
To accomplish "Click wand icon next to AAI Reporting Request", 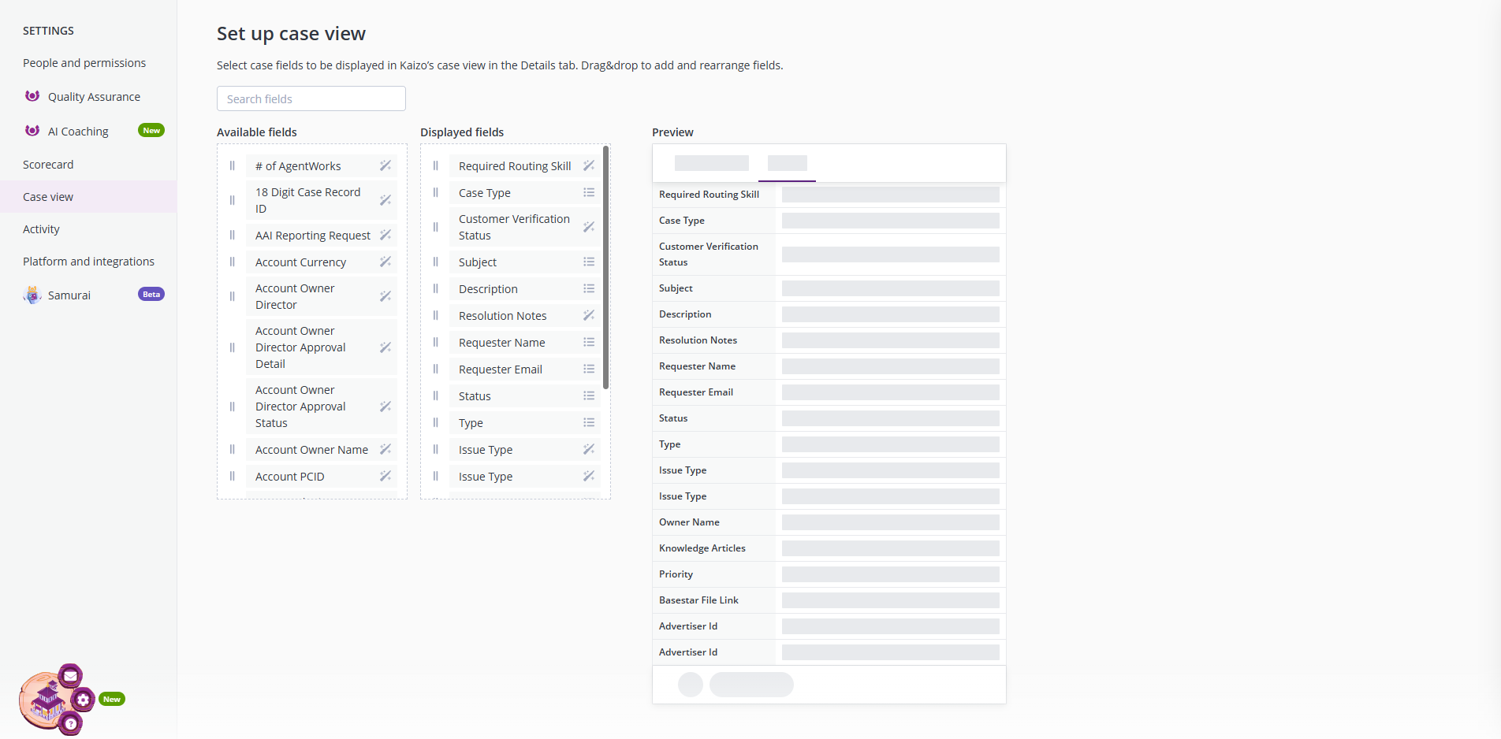I will point(385,235).
